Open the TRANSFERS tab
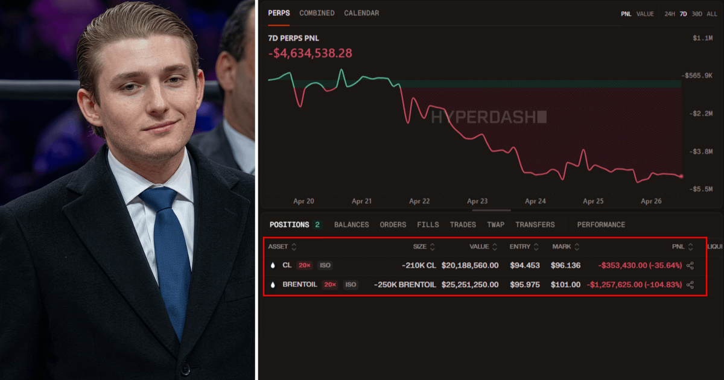This screenshot has width=724, height=380. [x=535, y=224]
